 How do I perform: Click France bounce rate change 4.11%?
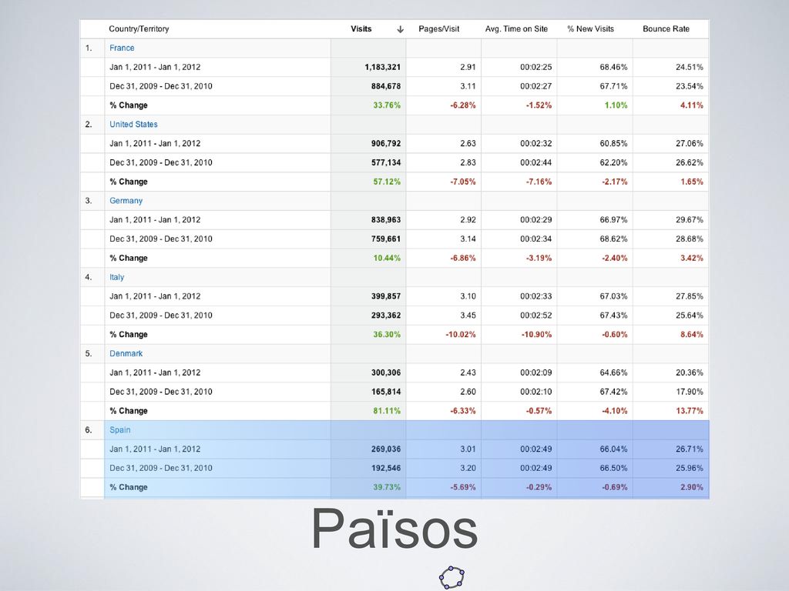point(691,105)
